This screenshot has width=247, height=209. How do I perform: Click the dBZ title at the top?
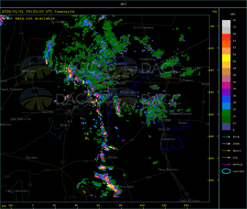point(123,4)
